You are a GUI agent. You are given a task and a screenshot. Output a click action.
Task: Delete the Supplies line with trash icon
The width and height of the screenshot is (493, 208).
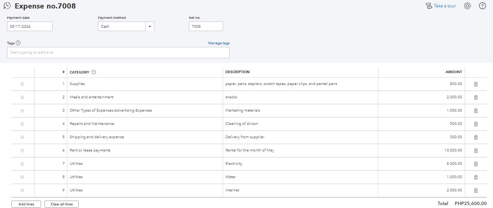[x=476, y=84]
